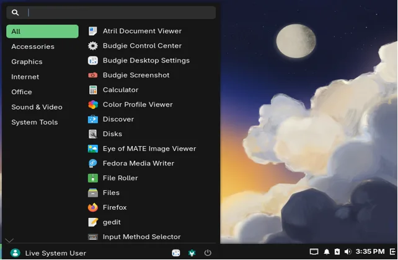Click the Input Method Selector text label

pos(141,237)
